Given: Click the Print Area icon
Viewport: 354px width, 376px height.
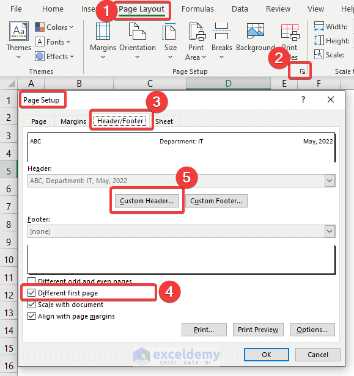Looking at the screenshot, I should 197,31.
